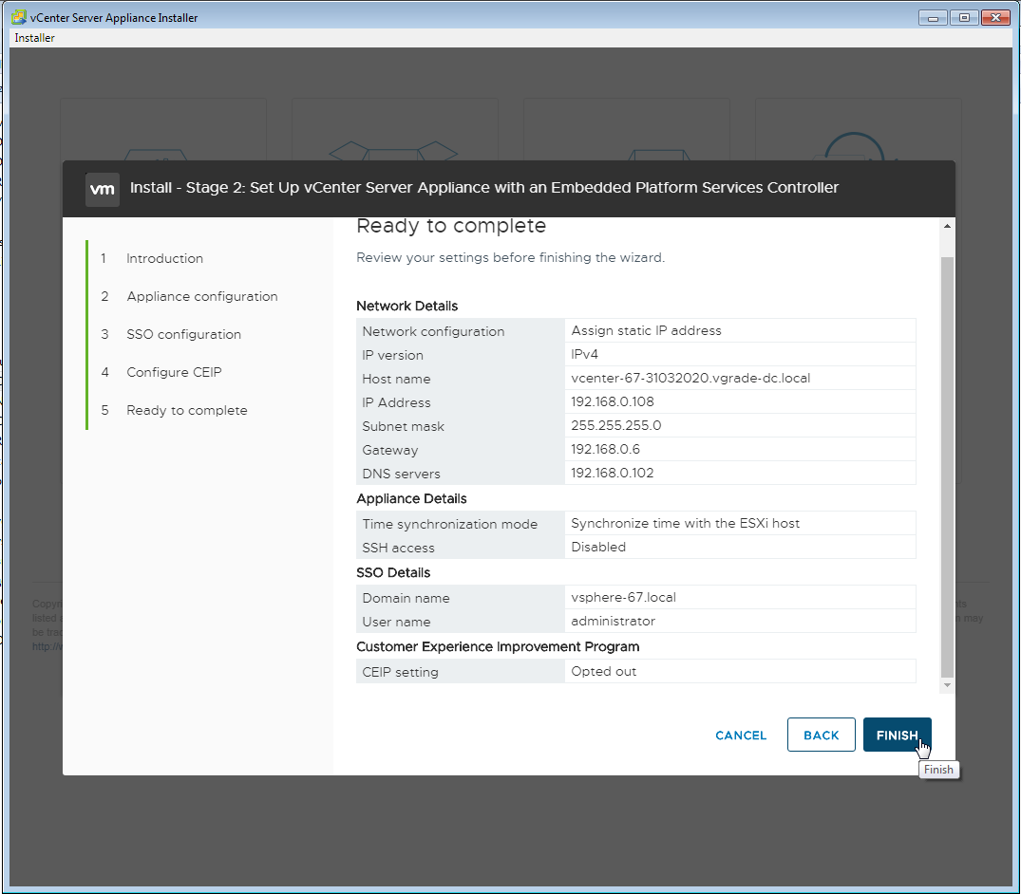Go to step 1 Introduction
Image resolution: width=1021 pixels, height=894 pixels.
[x=164, y=258]
